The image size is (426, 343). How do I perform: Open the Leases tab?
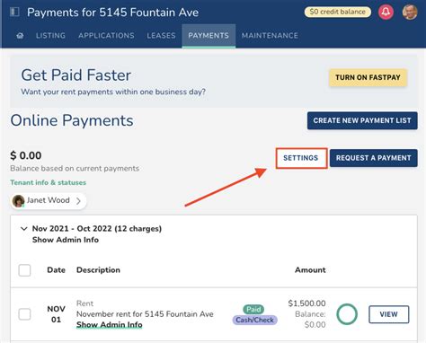tap(161, 36)
